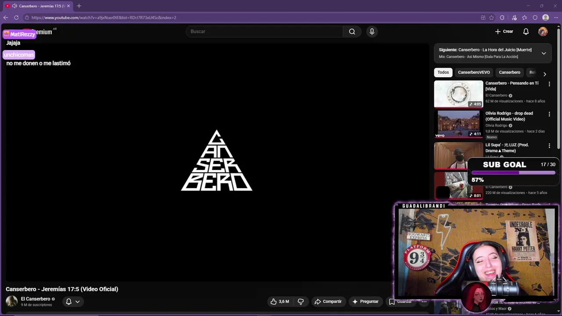
Task: Close the Canserbero browser tab
Action: point(68,6)
